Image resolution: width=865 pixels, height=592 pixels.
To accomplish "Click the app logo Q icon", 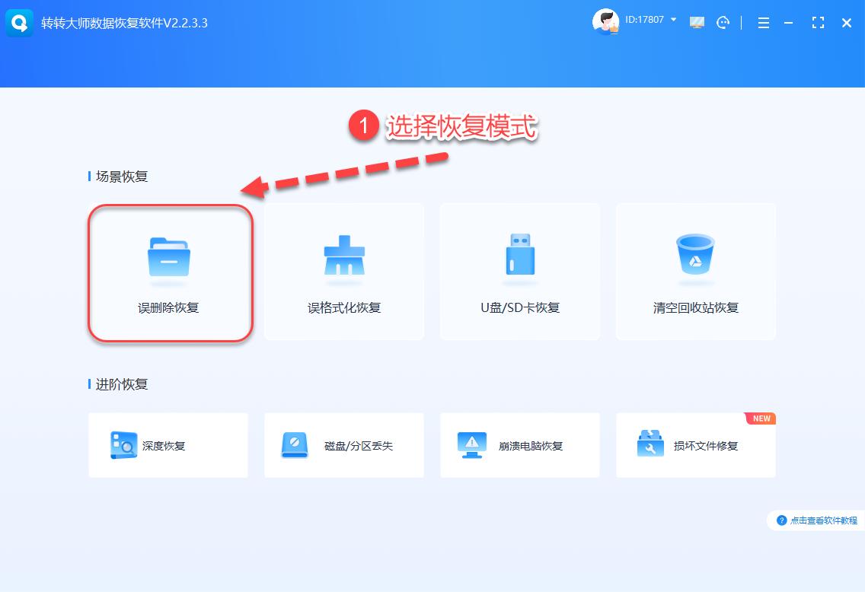I will [x=18, y=23].
